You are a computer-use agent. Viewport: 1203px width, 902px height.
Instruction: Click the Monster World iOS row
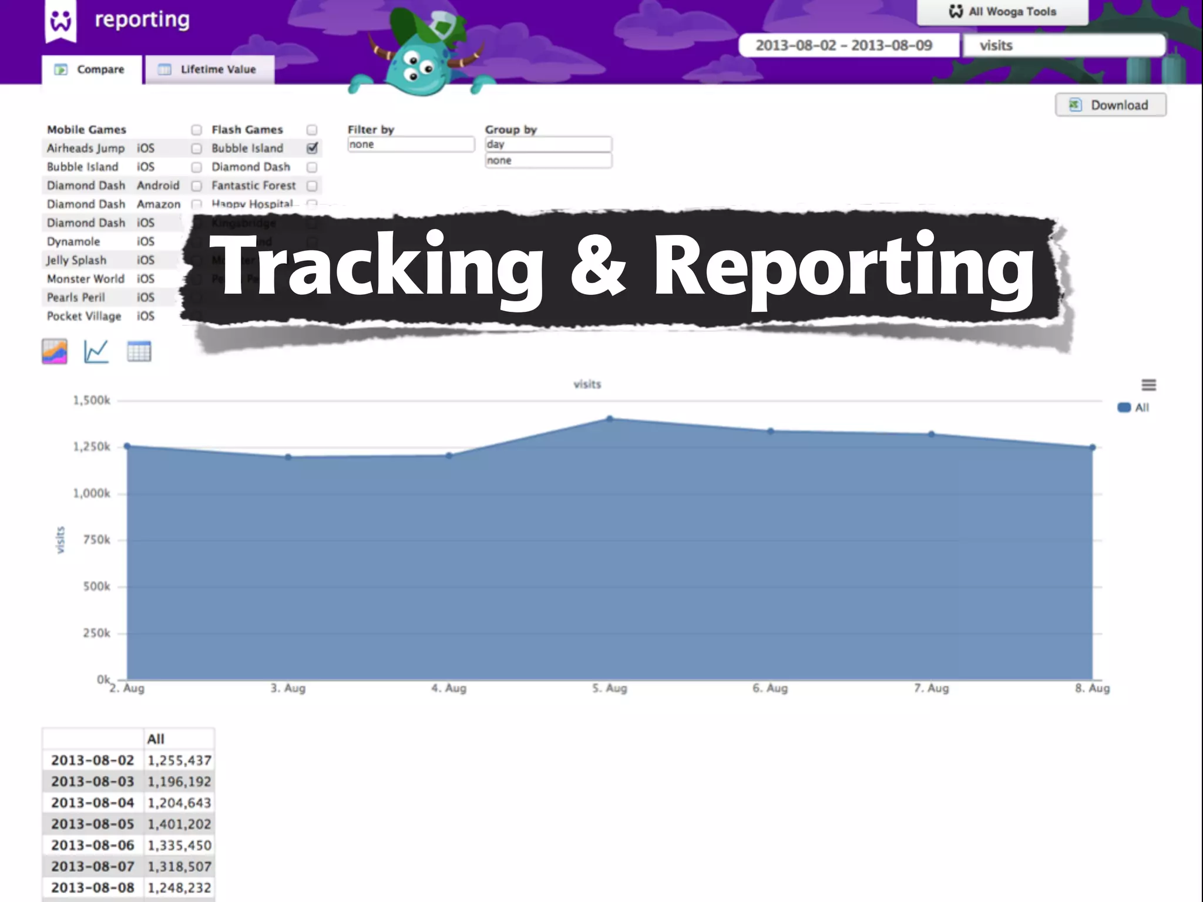(112, 279)
